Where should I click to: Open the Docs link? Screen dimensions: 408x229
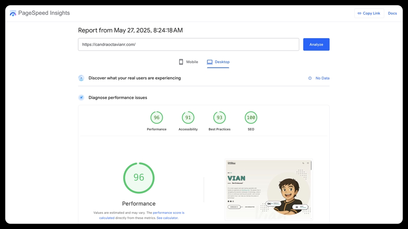(x=392, y=13)
